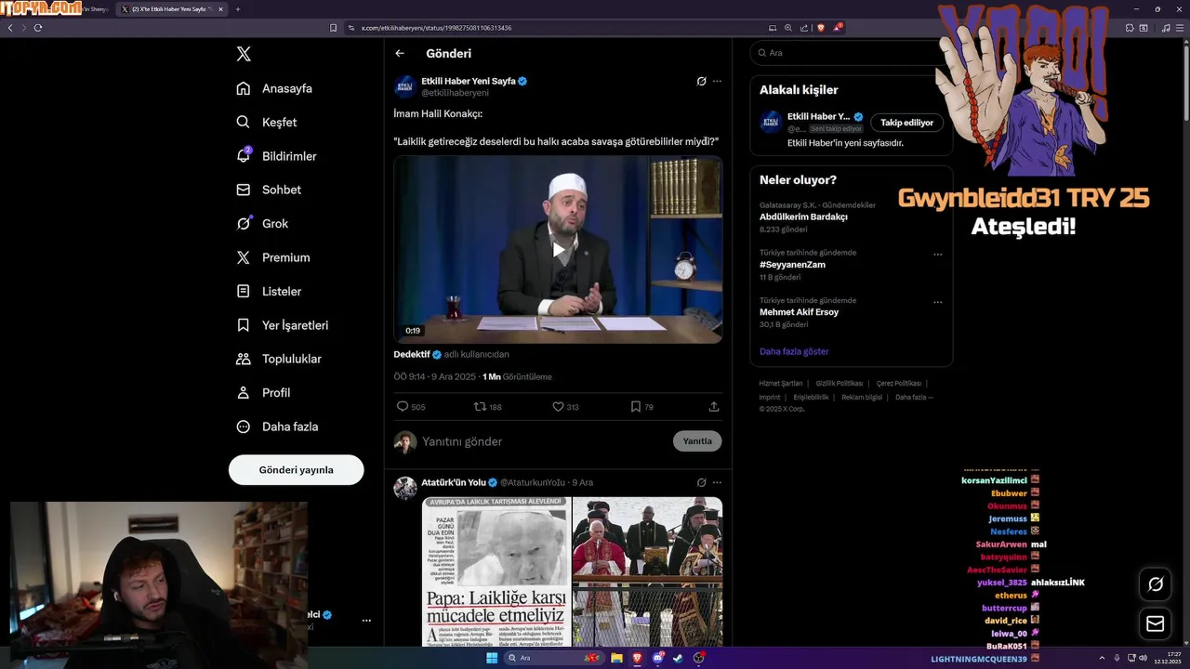Close the Etkili Haber tab
1190x669 pixels.
pos(220,9)
